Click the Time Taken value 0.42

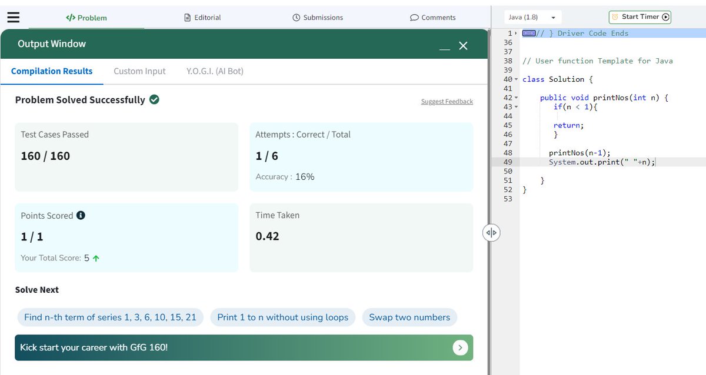tap(267, 236)
